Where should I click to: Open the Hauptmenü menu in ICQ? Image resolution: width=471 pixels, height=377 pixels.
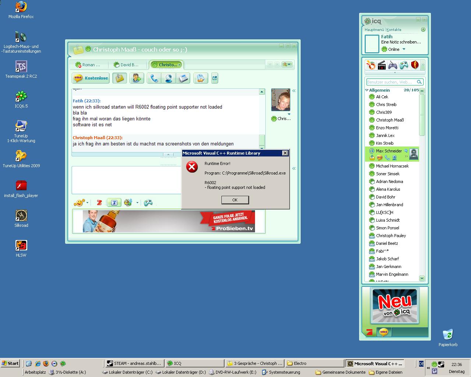click(x=374, y=30)
